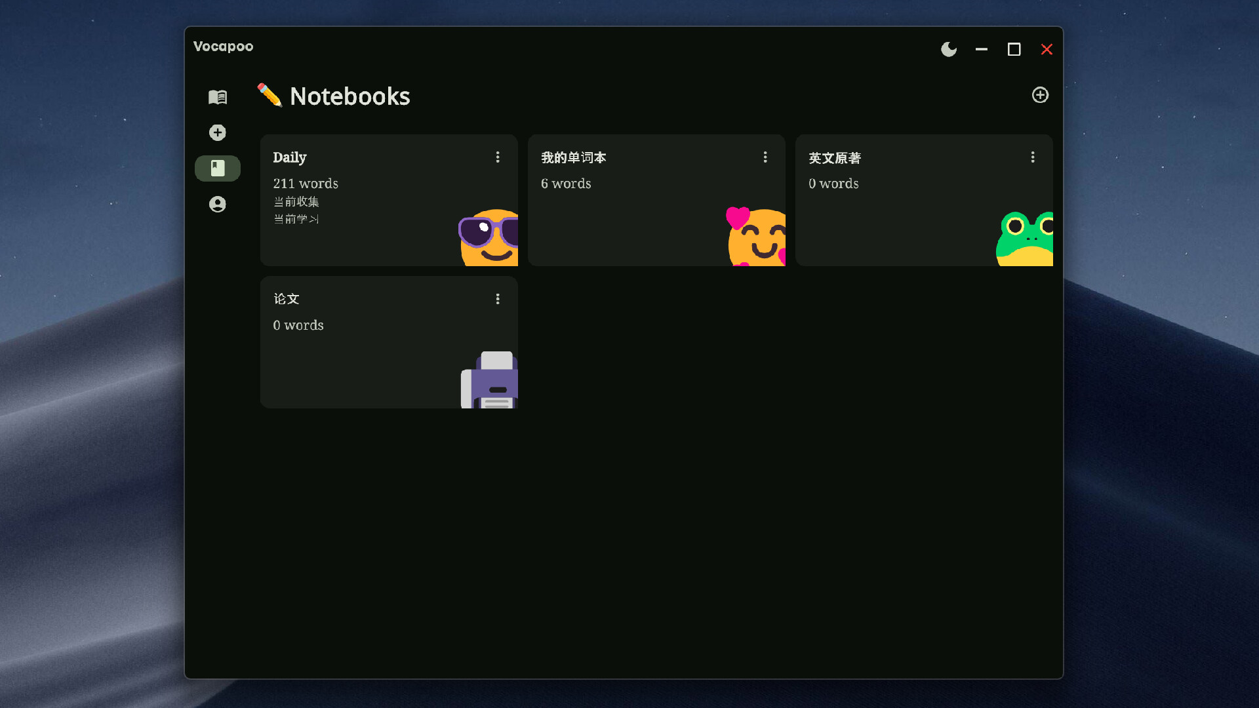Open the reading book icon in the sidebar

[x=217, y=97]
